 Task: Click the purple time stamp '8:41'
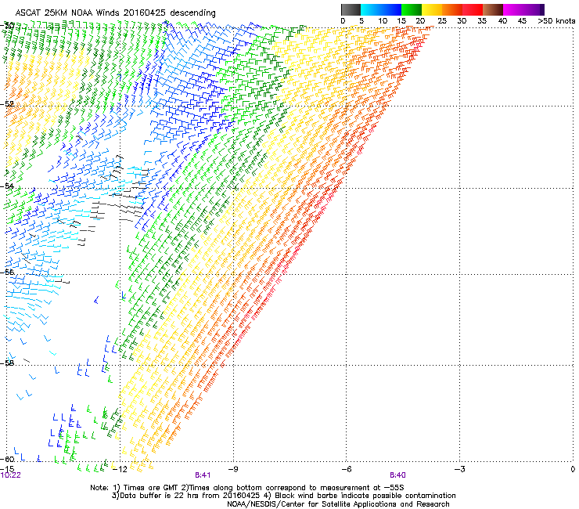203,475
